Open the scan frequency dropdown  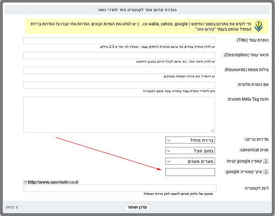190,140
